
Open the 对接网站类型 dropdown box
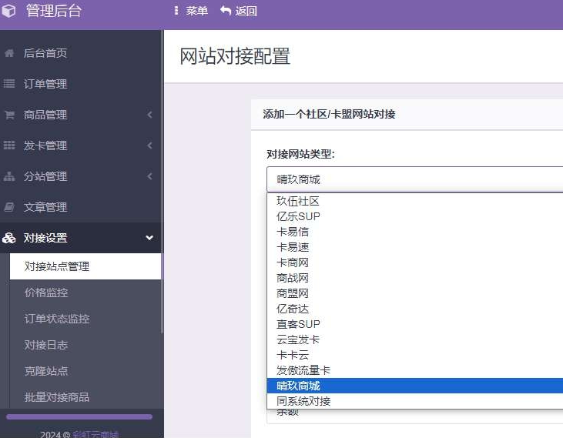click(x=414, y=179)
